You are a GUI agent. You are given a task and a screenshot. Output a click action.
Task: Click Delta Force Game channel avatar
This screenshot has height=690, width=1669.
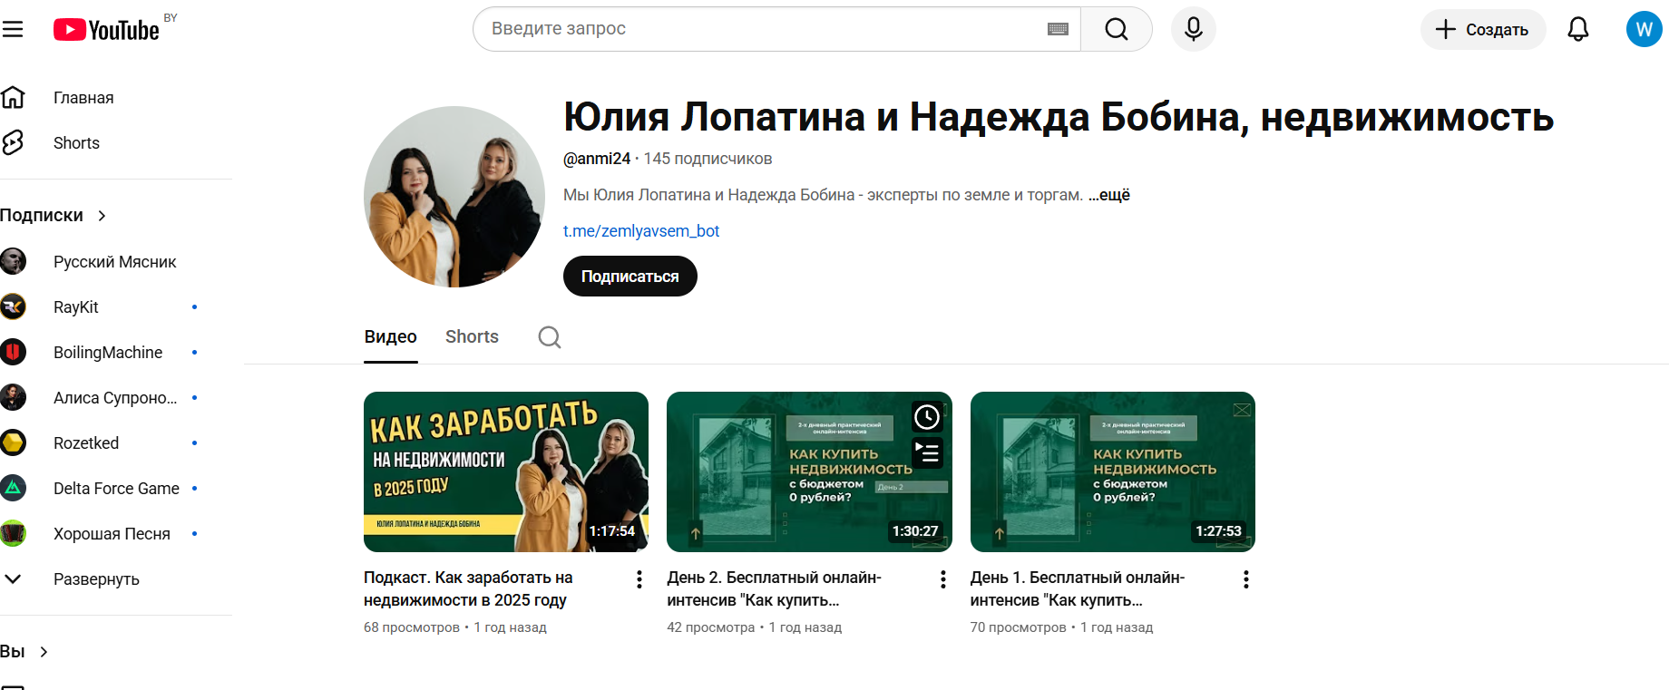[x=13, y=488]
